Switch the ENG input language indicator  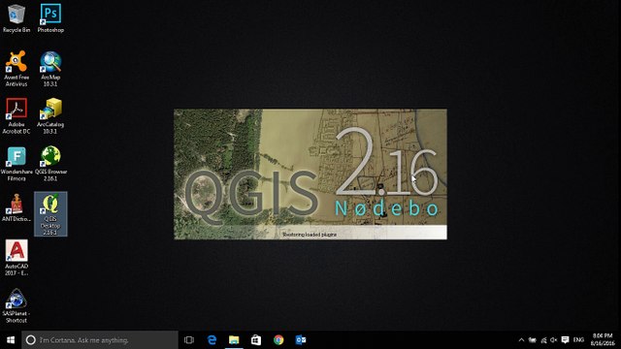pyautogui.click(x=578, y=340)
